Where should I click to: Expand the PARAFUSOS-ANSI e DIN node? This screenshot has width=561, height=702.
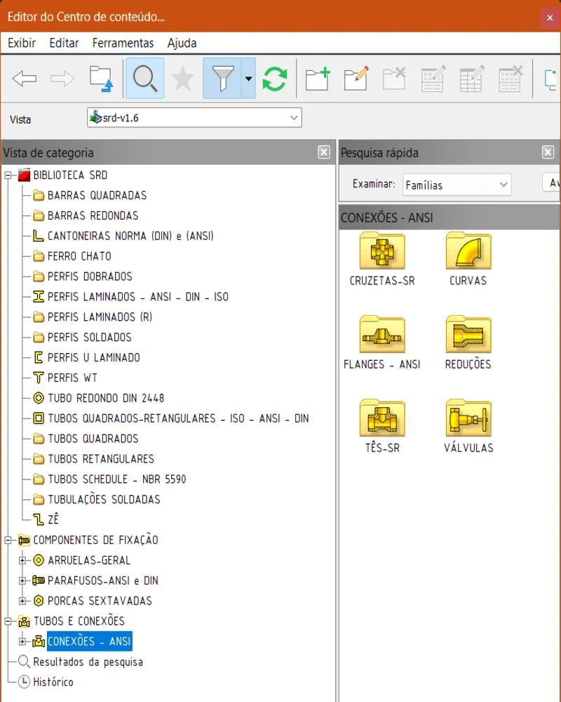coord(22,581)
